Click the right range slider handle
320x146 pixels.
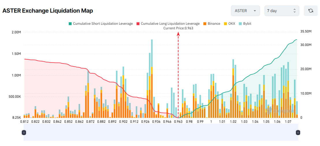click(x=298, y=132)
